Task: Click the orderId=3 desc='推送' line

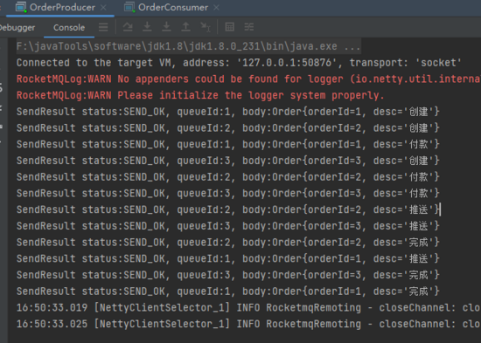Action: click(x=228, y=226)
